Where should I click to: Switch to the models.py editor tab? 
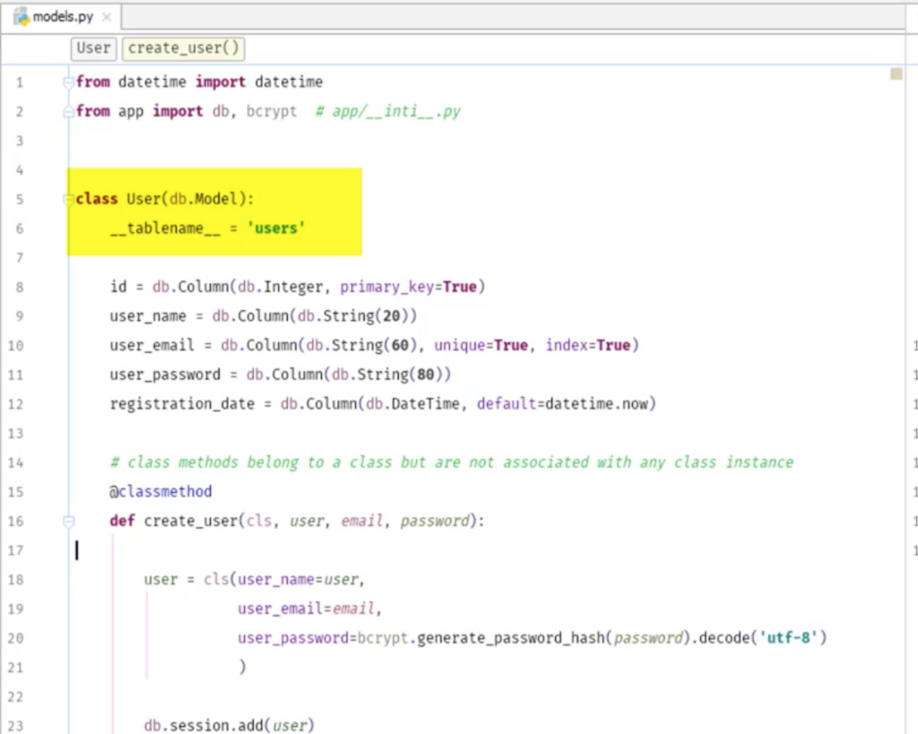[x=62, y=16]
